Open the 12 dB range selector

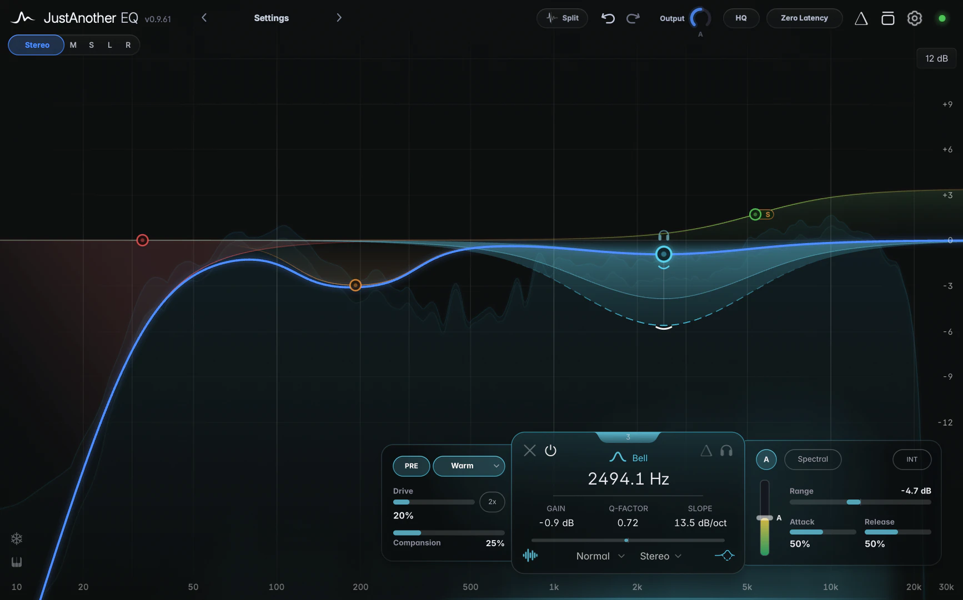(x=936, y=58)
